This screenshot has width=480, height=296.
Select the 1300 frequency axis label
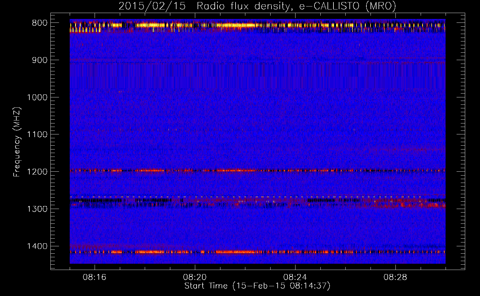(37, 209)
